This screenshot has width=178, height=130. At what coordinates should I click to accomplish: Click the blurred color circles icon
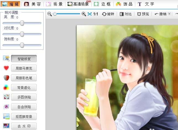click(x=6, y=87)
